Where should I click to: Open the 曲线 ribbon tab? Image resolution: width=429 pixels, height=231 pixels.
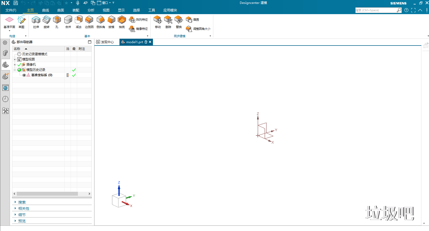(45, 10)
